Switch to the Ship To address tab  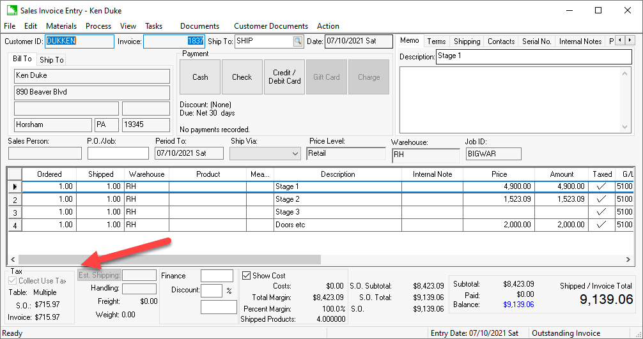(x=51, y=60)
